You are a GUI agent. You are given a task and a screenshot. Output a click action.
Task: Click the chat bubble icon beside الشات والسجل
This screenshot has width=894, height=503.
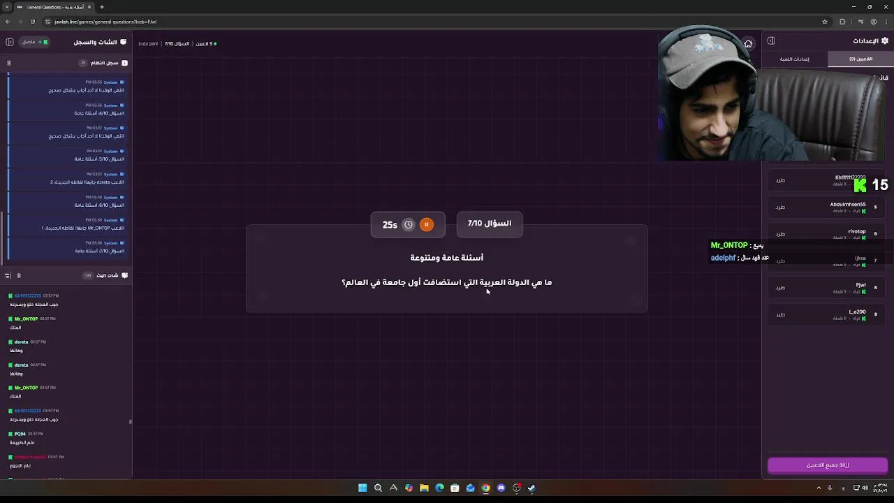click(124, 42)
